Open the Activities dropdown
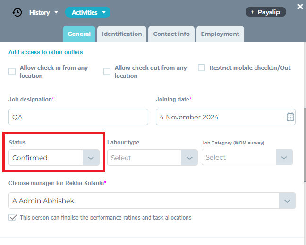This screenshot has width=306, height=245. (x=87, y=12)
